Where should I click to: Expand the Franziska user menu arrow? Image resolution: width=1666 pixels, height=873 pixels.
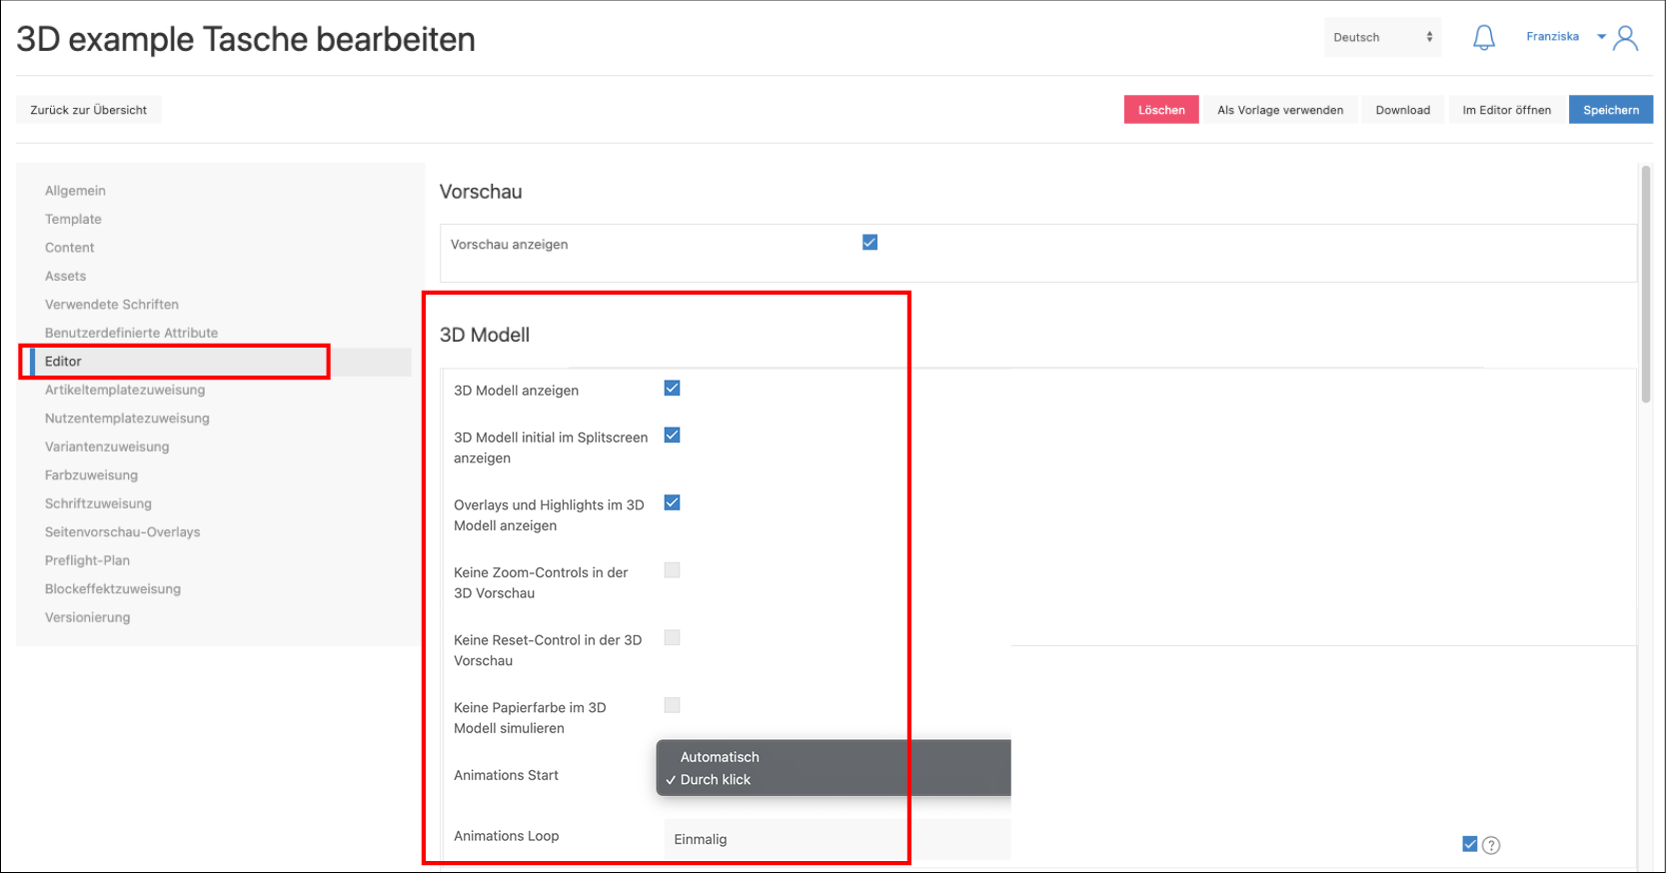pos(1601,37)
